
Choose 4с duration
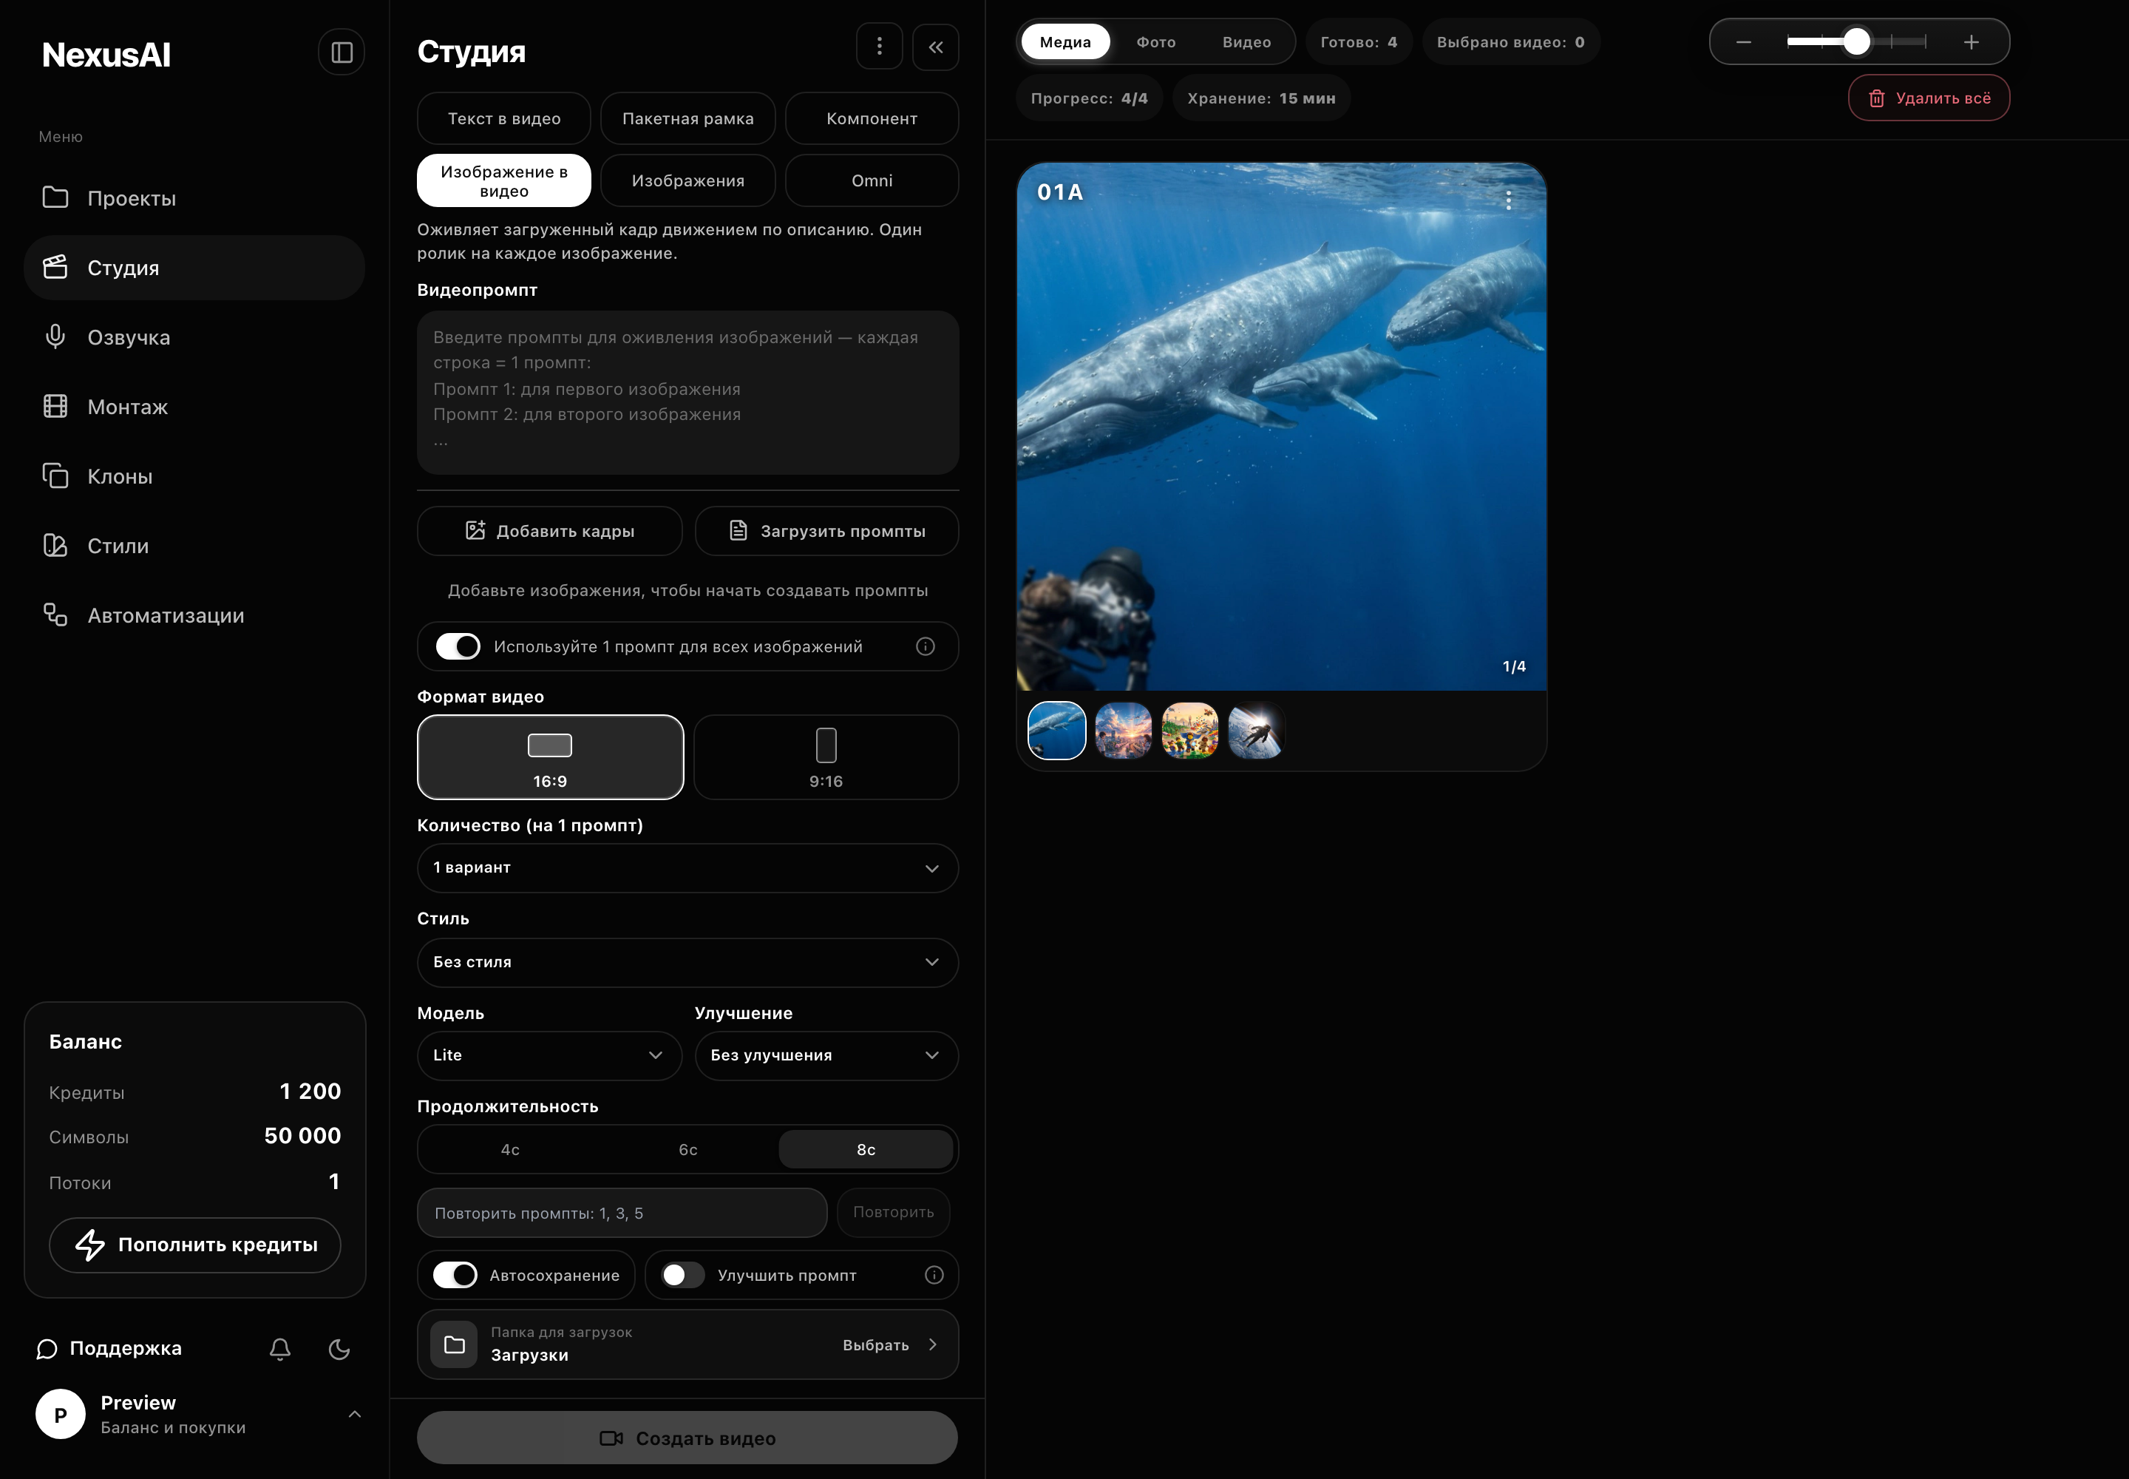[511, 1149]
